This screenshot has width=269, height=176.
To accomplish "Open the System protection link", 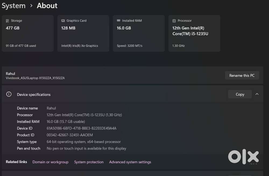I will (x=89, y=162).
